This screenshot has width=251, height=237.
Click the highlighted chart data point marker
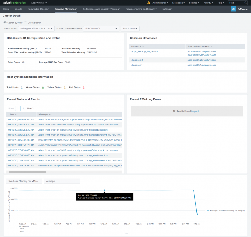[104, 190]
